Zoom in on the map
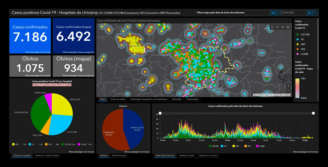328x167 pixels. point(288,86)
